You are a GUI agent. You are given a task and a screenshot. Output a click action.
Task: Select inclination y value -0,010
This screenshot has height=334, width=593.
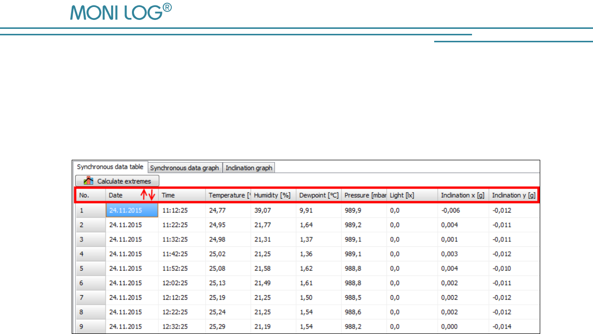(501, 269)
